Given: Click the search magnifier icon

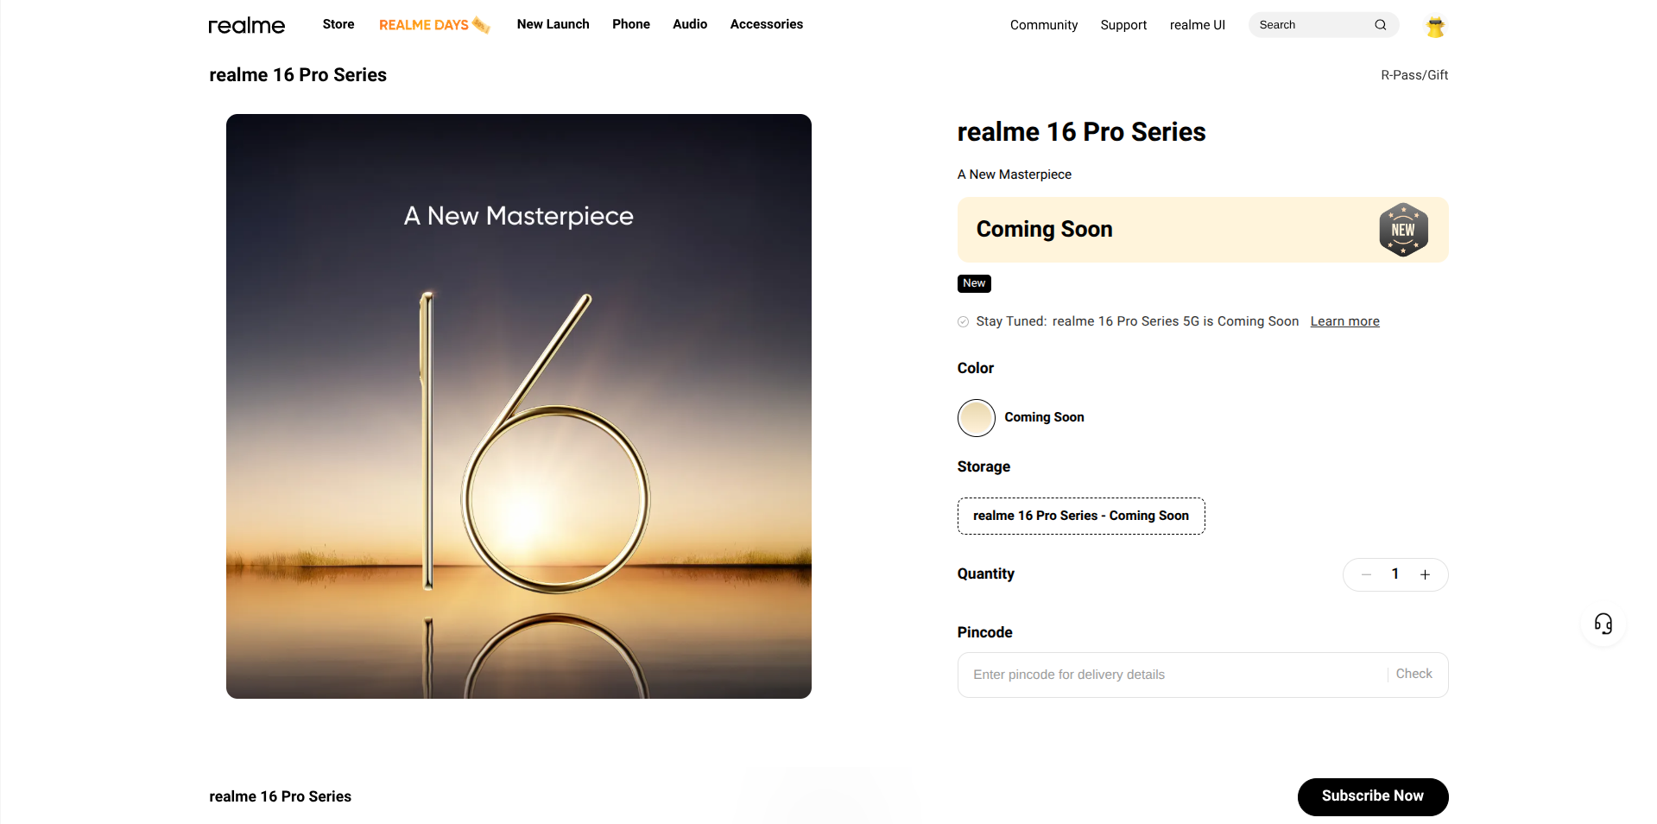Looking at the screenshot, I should click(x=1380, y=25).
